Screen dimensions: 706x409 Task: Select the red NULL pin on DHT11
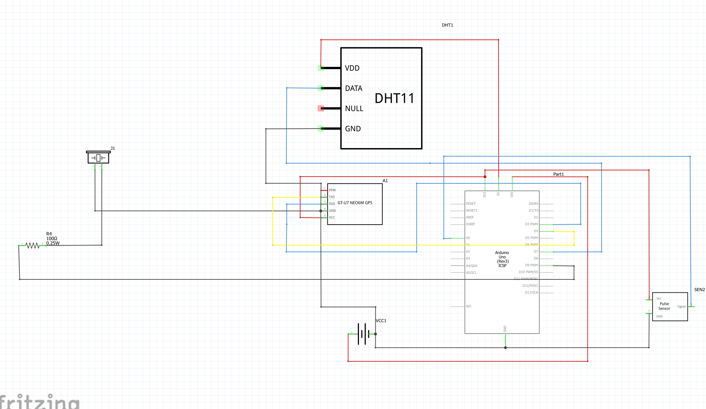321,108
